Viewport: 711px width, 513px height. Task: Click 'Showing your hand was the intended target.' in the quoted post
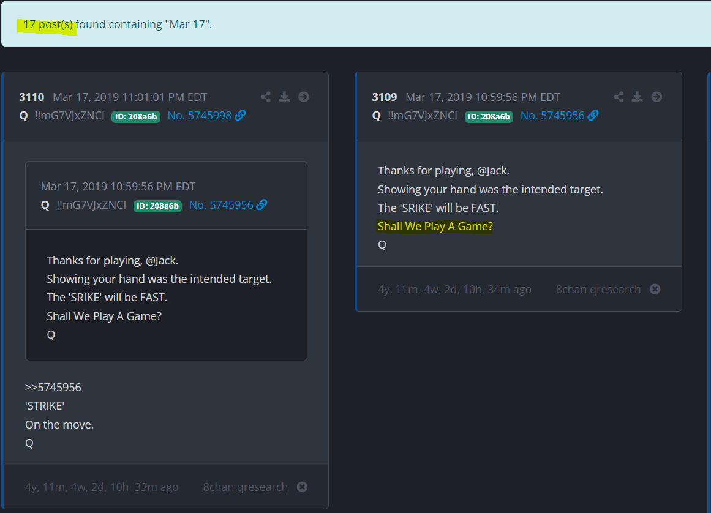click(x=159, y=279)
